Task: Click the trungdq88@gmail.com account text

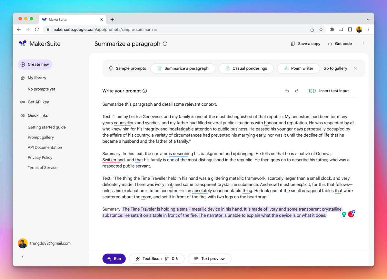Action: point(51,244)
